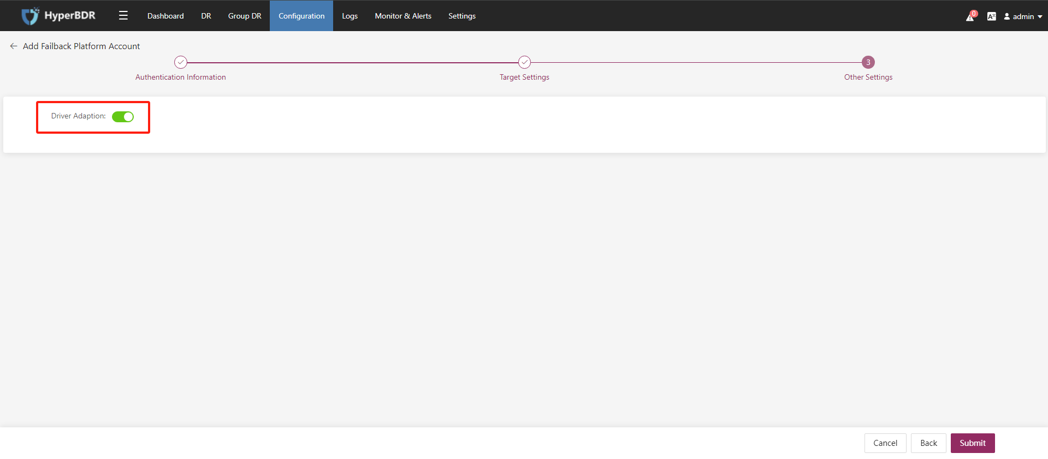Go back using the left arrow icon

tap(14, 46)
